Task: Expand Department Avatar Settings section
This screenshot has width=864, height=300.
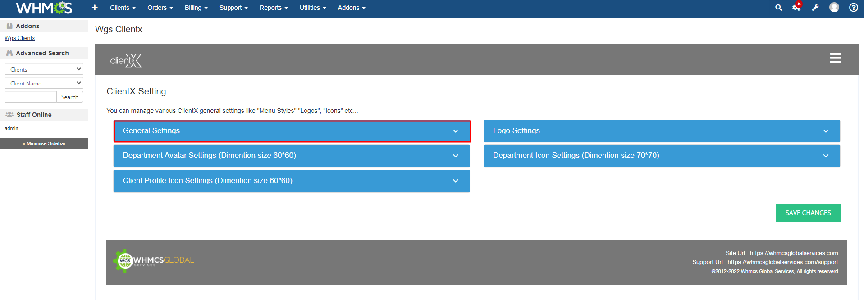Action: (x=291, y=156)
